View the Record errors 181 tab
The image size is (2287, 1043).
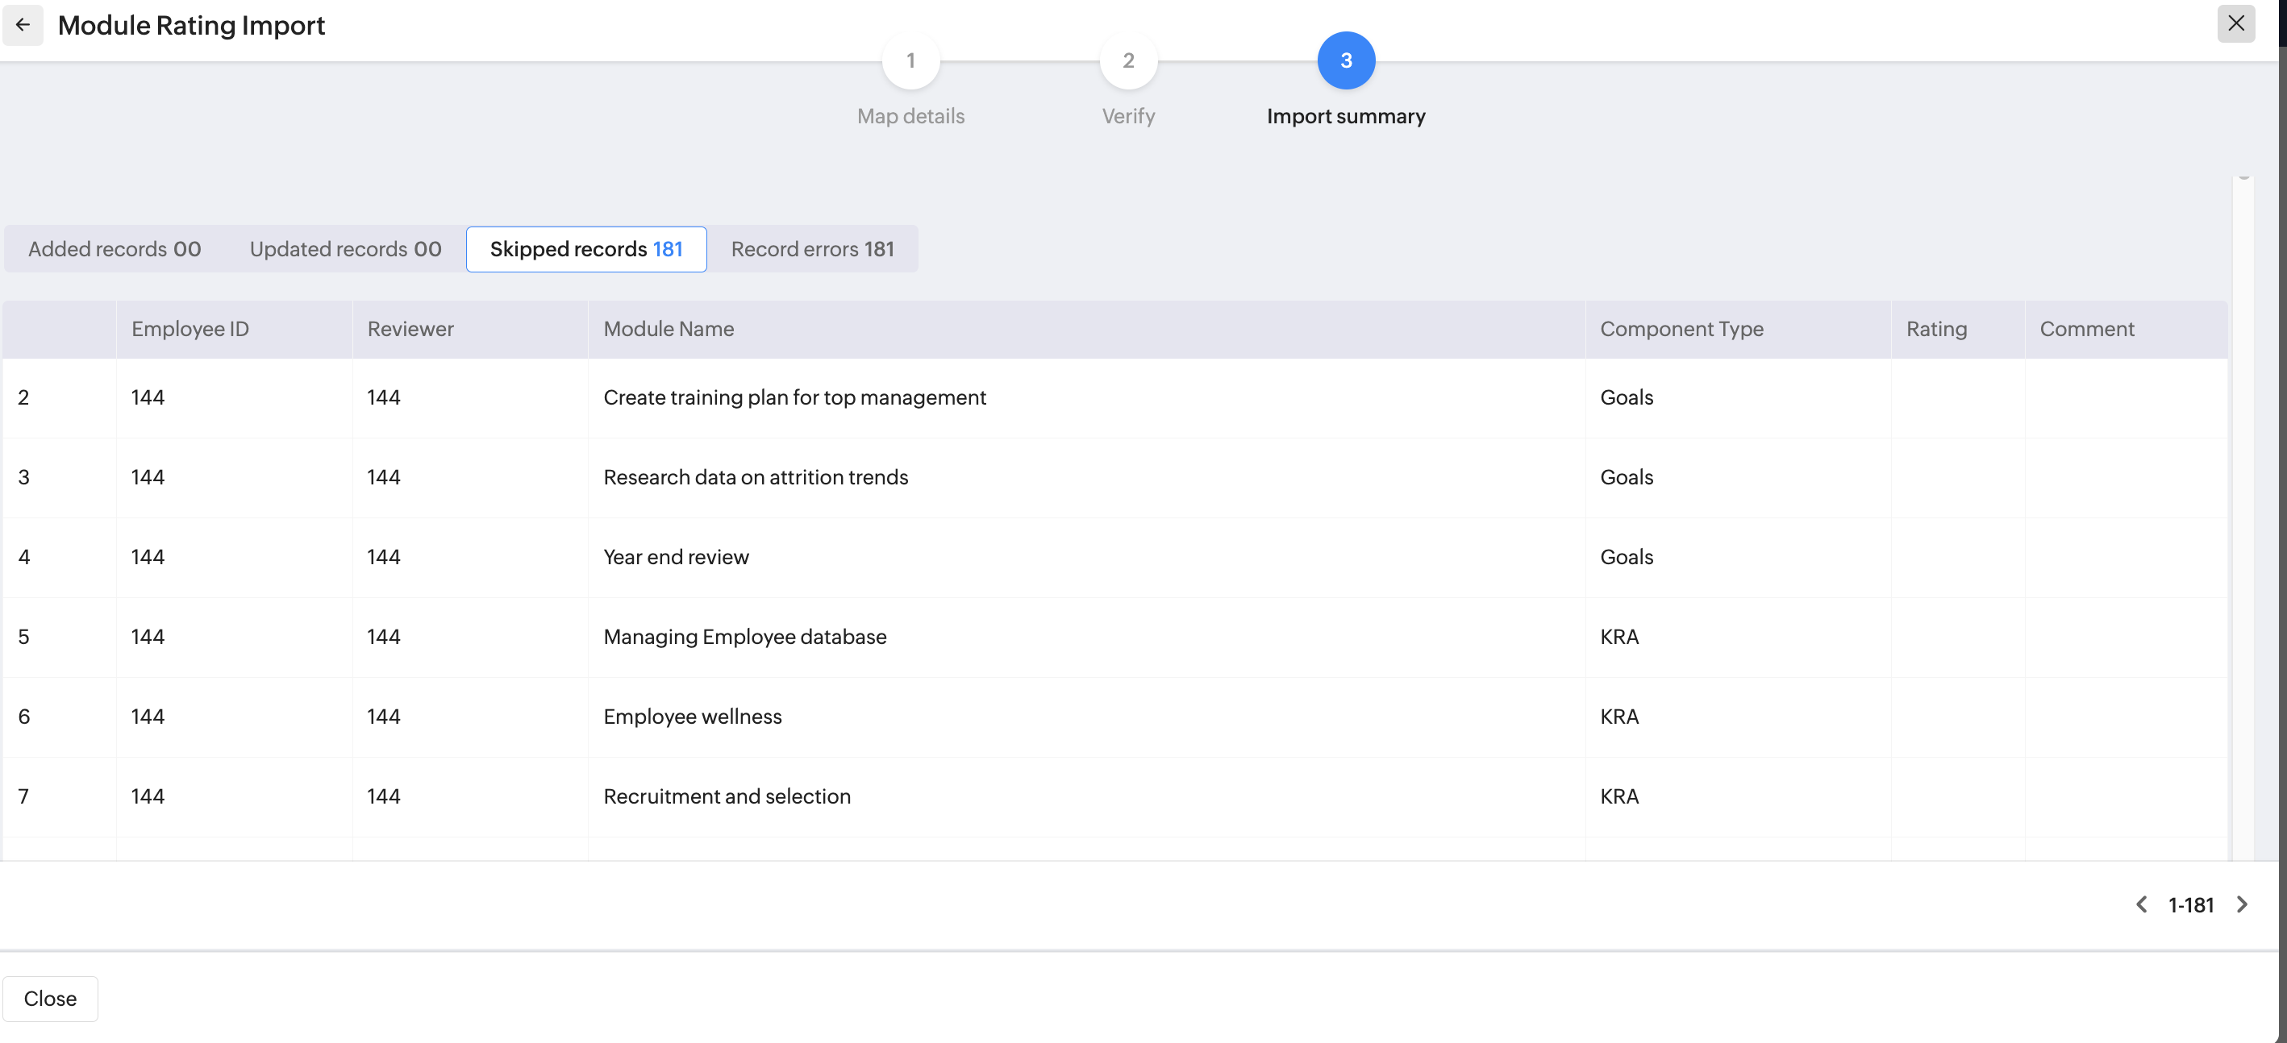pos(811,249)
